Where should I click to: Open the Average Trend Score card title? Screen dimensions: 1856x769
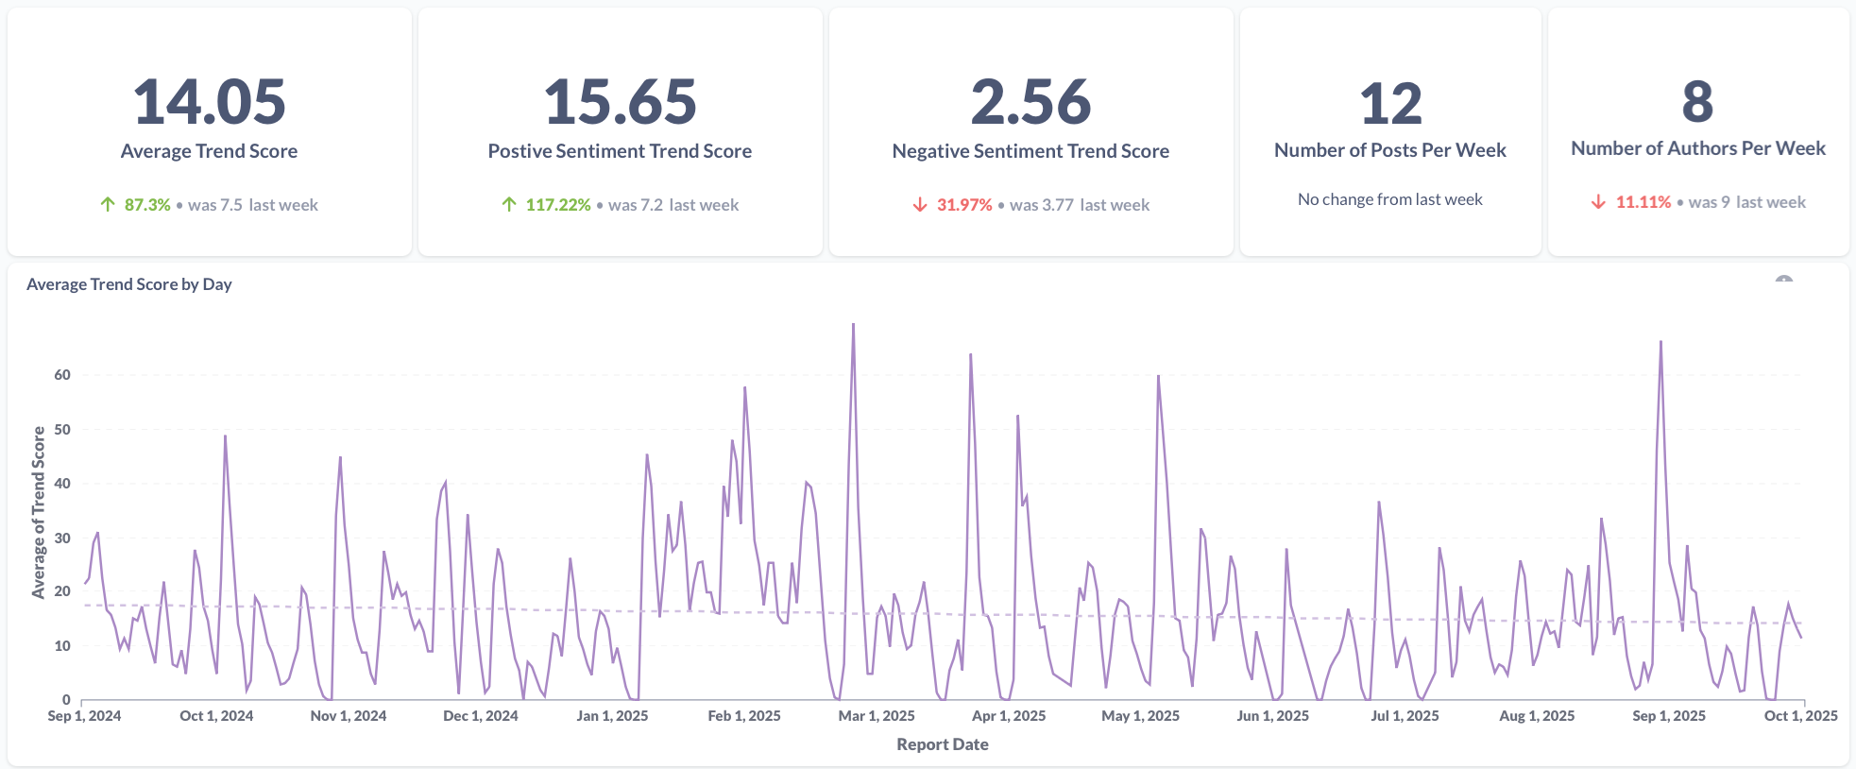(x=209, y=151)
